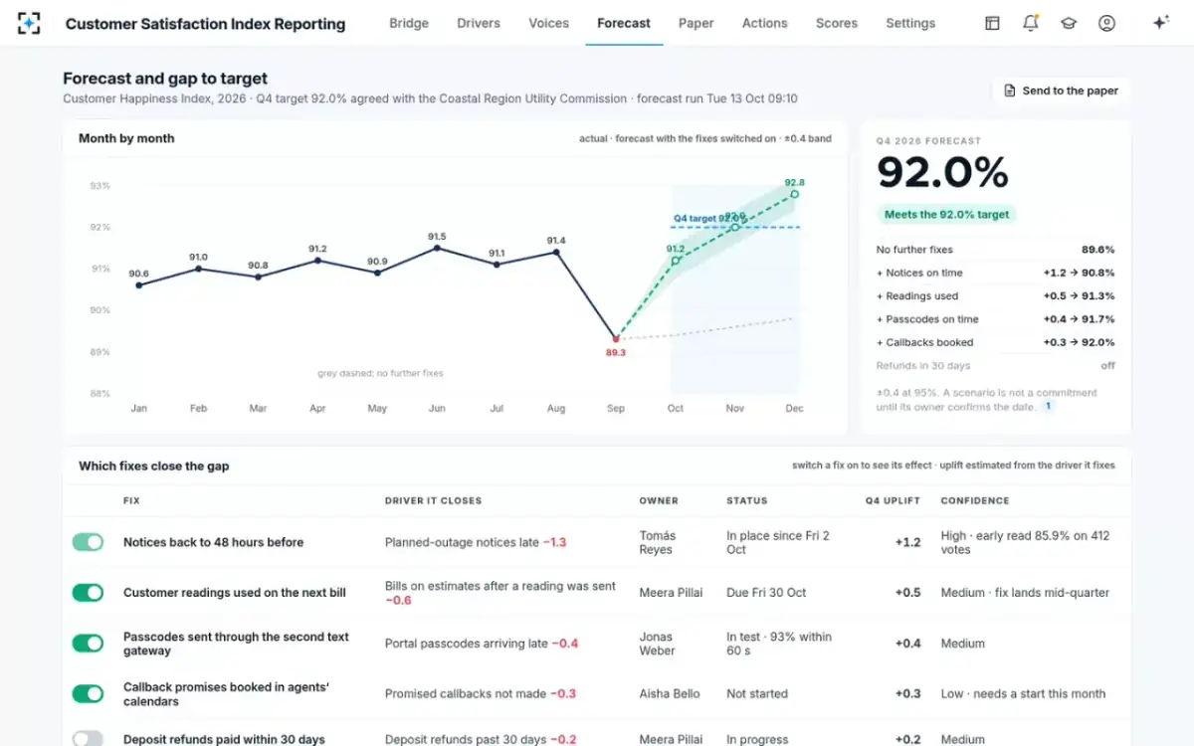Open the layout panel icon
The height and width of the screenshot is (746, 1194).
992,23
